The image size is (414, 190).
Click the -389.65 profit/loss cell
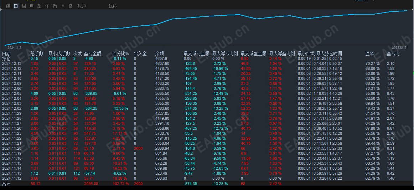click(90, 93)
